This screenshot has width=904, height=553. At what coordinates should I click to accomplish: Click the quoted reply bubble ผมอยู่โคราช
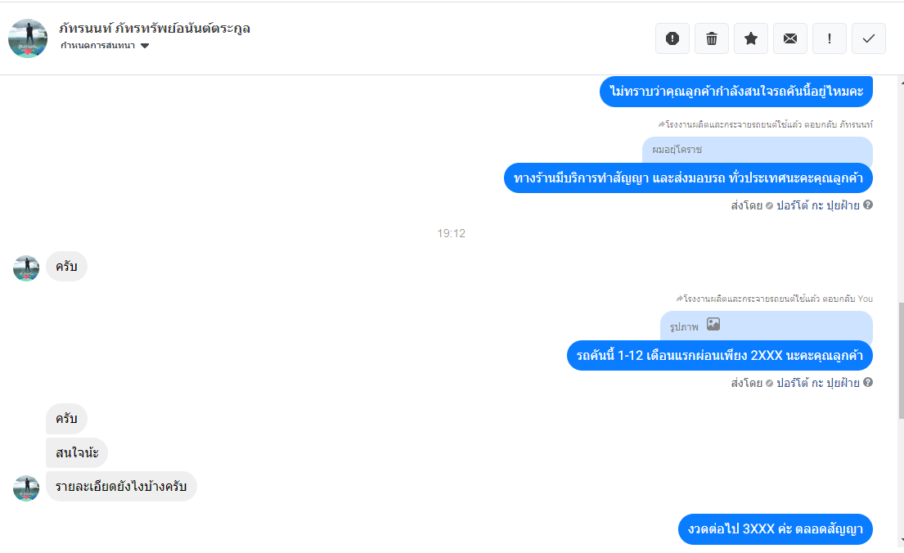coord(757,150)
